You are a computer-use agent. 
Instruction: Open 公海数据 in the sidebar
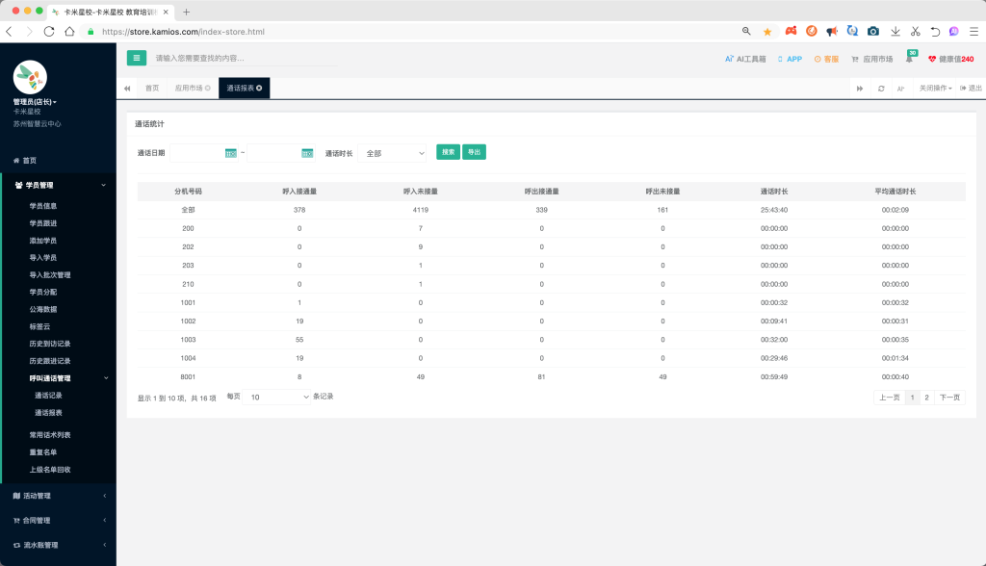pyautogui.click(x=43, y=309)
